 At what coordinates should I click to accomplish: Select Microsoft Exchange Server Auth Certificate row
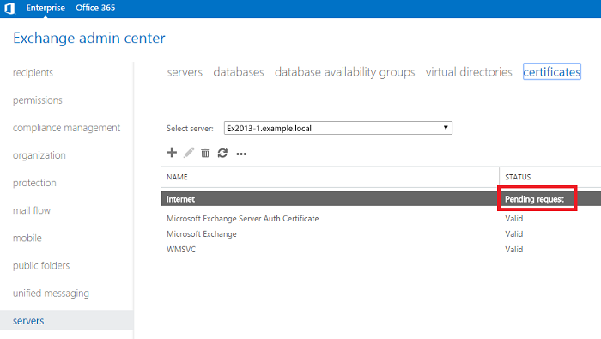381,218
